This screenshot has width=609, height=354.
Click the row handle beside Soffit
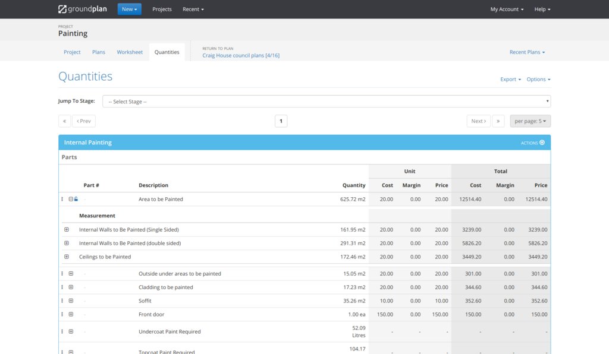point(62,301)
